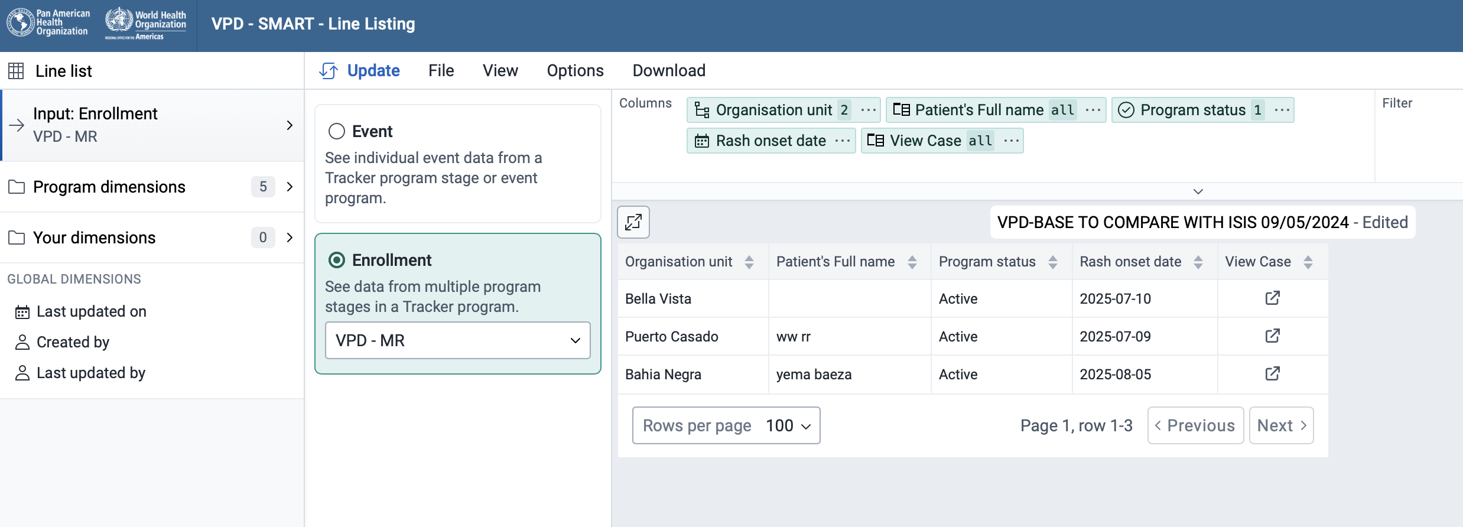Viewport: 1463px width, 527px height.
Task: Go to the Next page
Action: tap(1280, 425)
